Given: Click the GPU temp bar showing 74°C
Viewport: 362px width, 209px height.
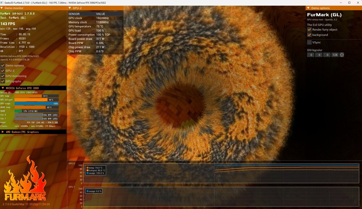Looking at the screenshot, I should pyautogui.click(x=37, y=96).
